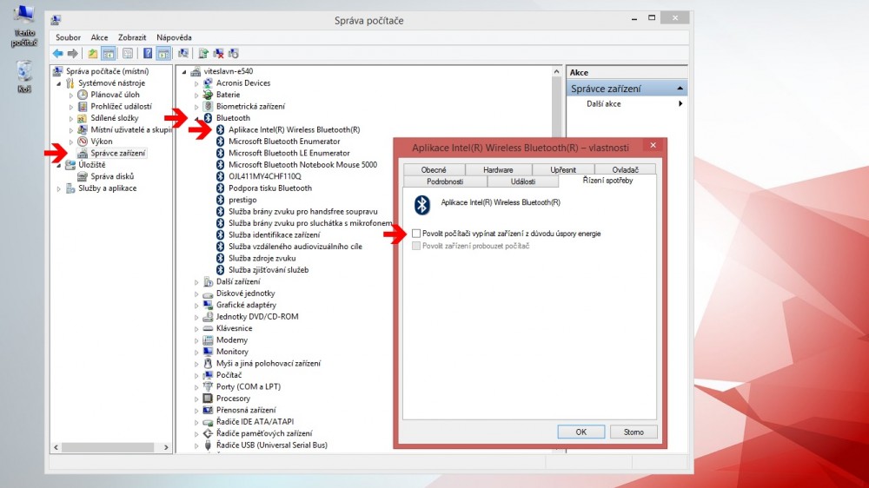Expand the Grafické adaptéry category
The image size is (869, 488).
196,306
